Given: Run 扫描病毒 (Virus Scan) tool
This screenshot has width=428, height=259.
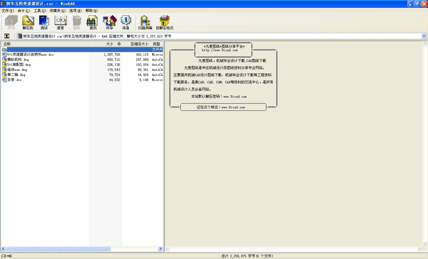Looking at the screenshot, I should tap(145, 22).
